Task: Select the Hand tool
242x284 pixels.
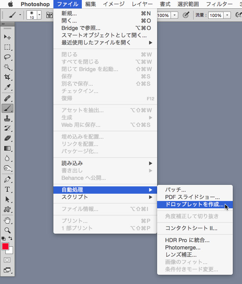Action: (x=7, y=221)
